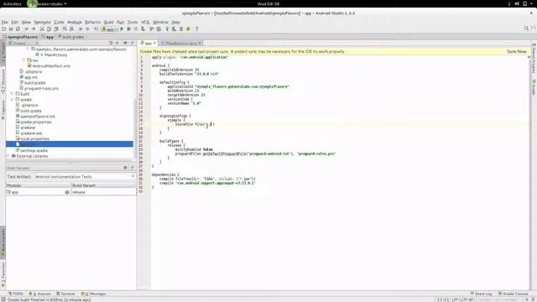Click the status bar tool windows toggle icon
Image resolution: width=537 pixels, height=302 pixels.
[3, 299]
